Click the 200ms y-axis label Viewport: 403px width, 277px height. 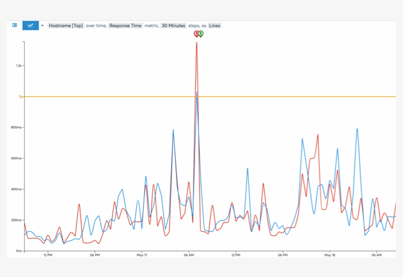tap(16, 220)
